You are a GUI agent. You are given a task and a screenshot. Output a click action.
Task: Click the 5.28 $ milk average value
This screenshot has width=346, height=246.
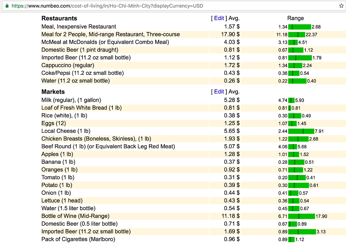click(x=232, y=100)
